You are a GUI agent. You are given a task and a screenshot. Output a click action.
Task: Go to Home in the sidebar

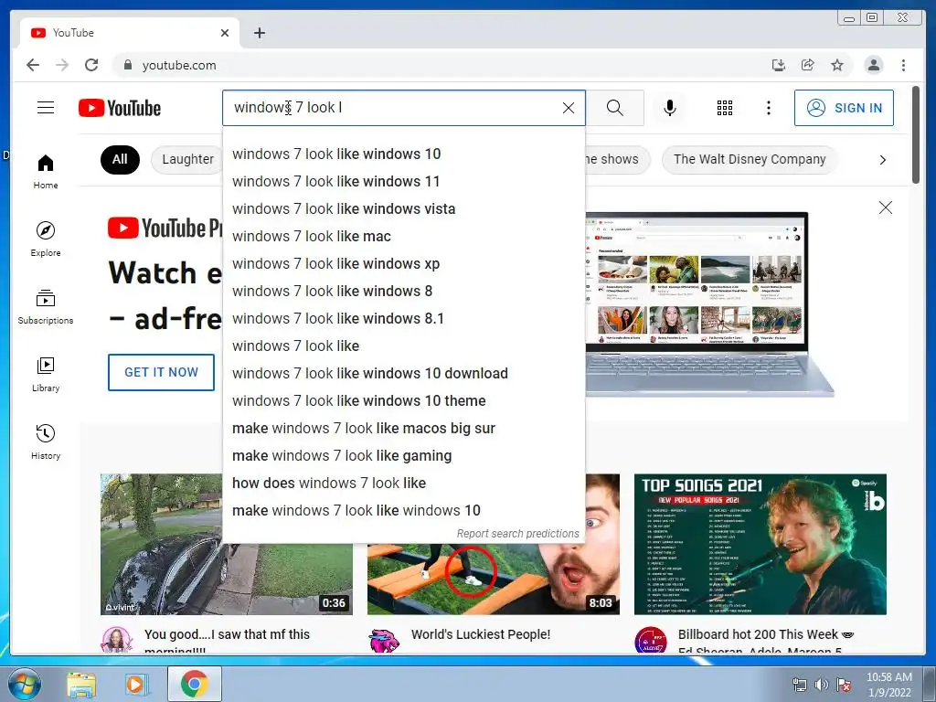(46, 172)
